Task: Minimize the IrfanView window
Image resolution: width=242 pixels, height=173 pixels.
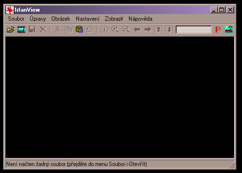Action: click(x=214, y=10)
